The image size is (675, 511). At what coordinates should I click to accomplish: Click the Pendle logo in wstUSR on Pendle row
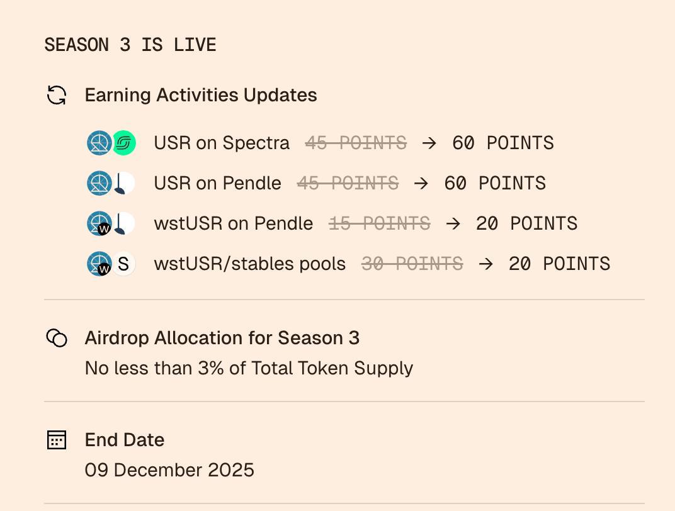pyautogui.click(x=124, y=223)
